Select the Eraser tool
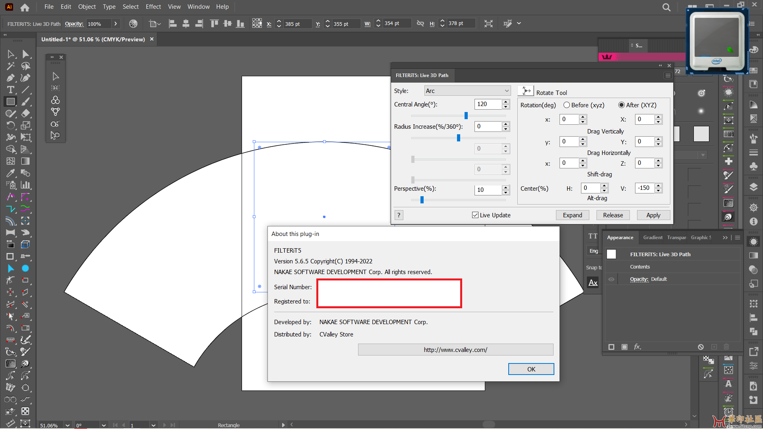 pyautogui.click(x=25, y=114)
